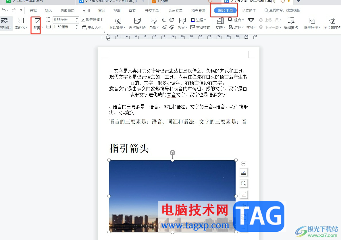
Task: Open the Review (审阅) ribbon tab
Action: 102,10
